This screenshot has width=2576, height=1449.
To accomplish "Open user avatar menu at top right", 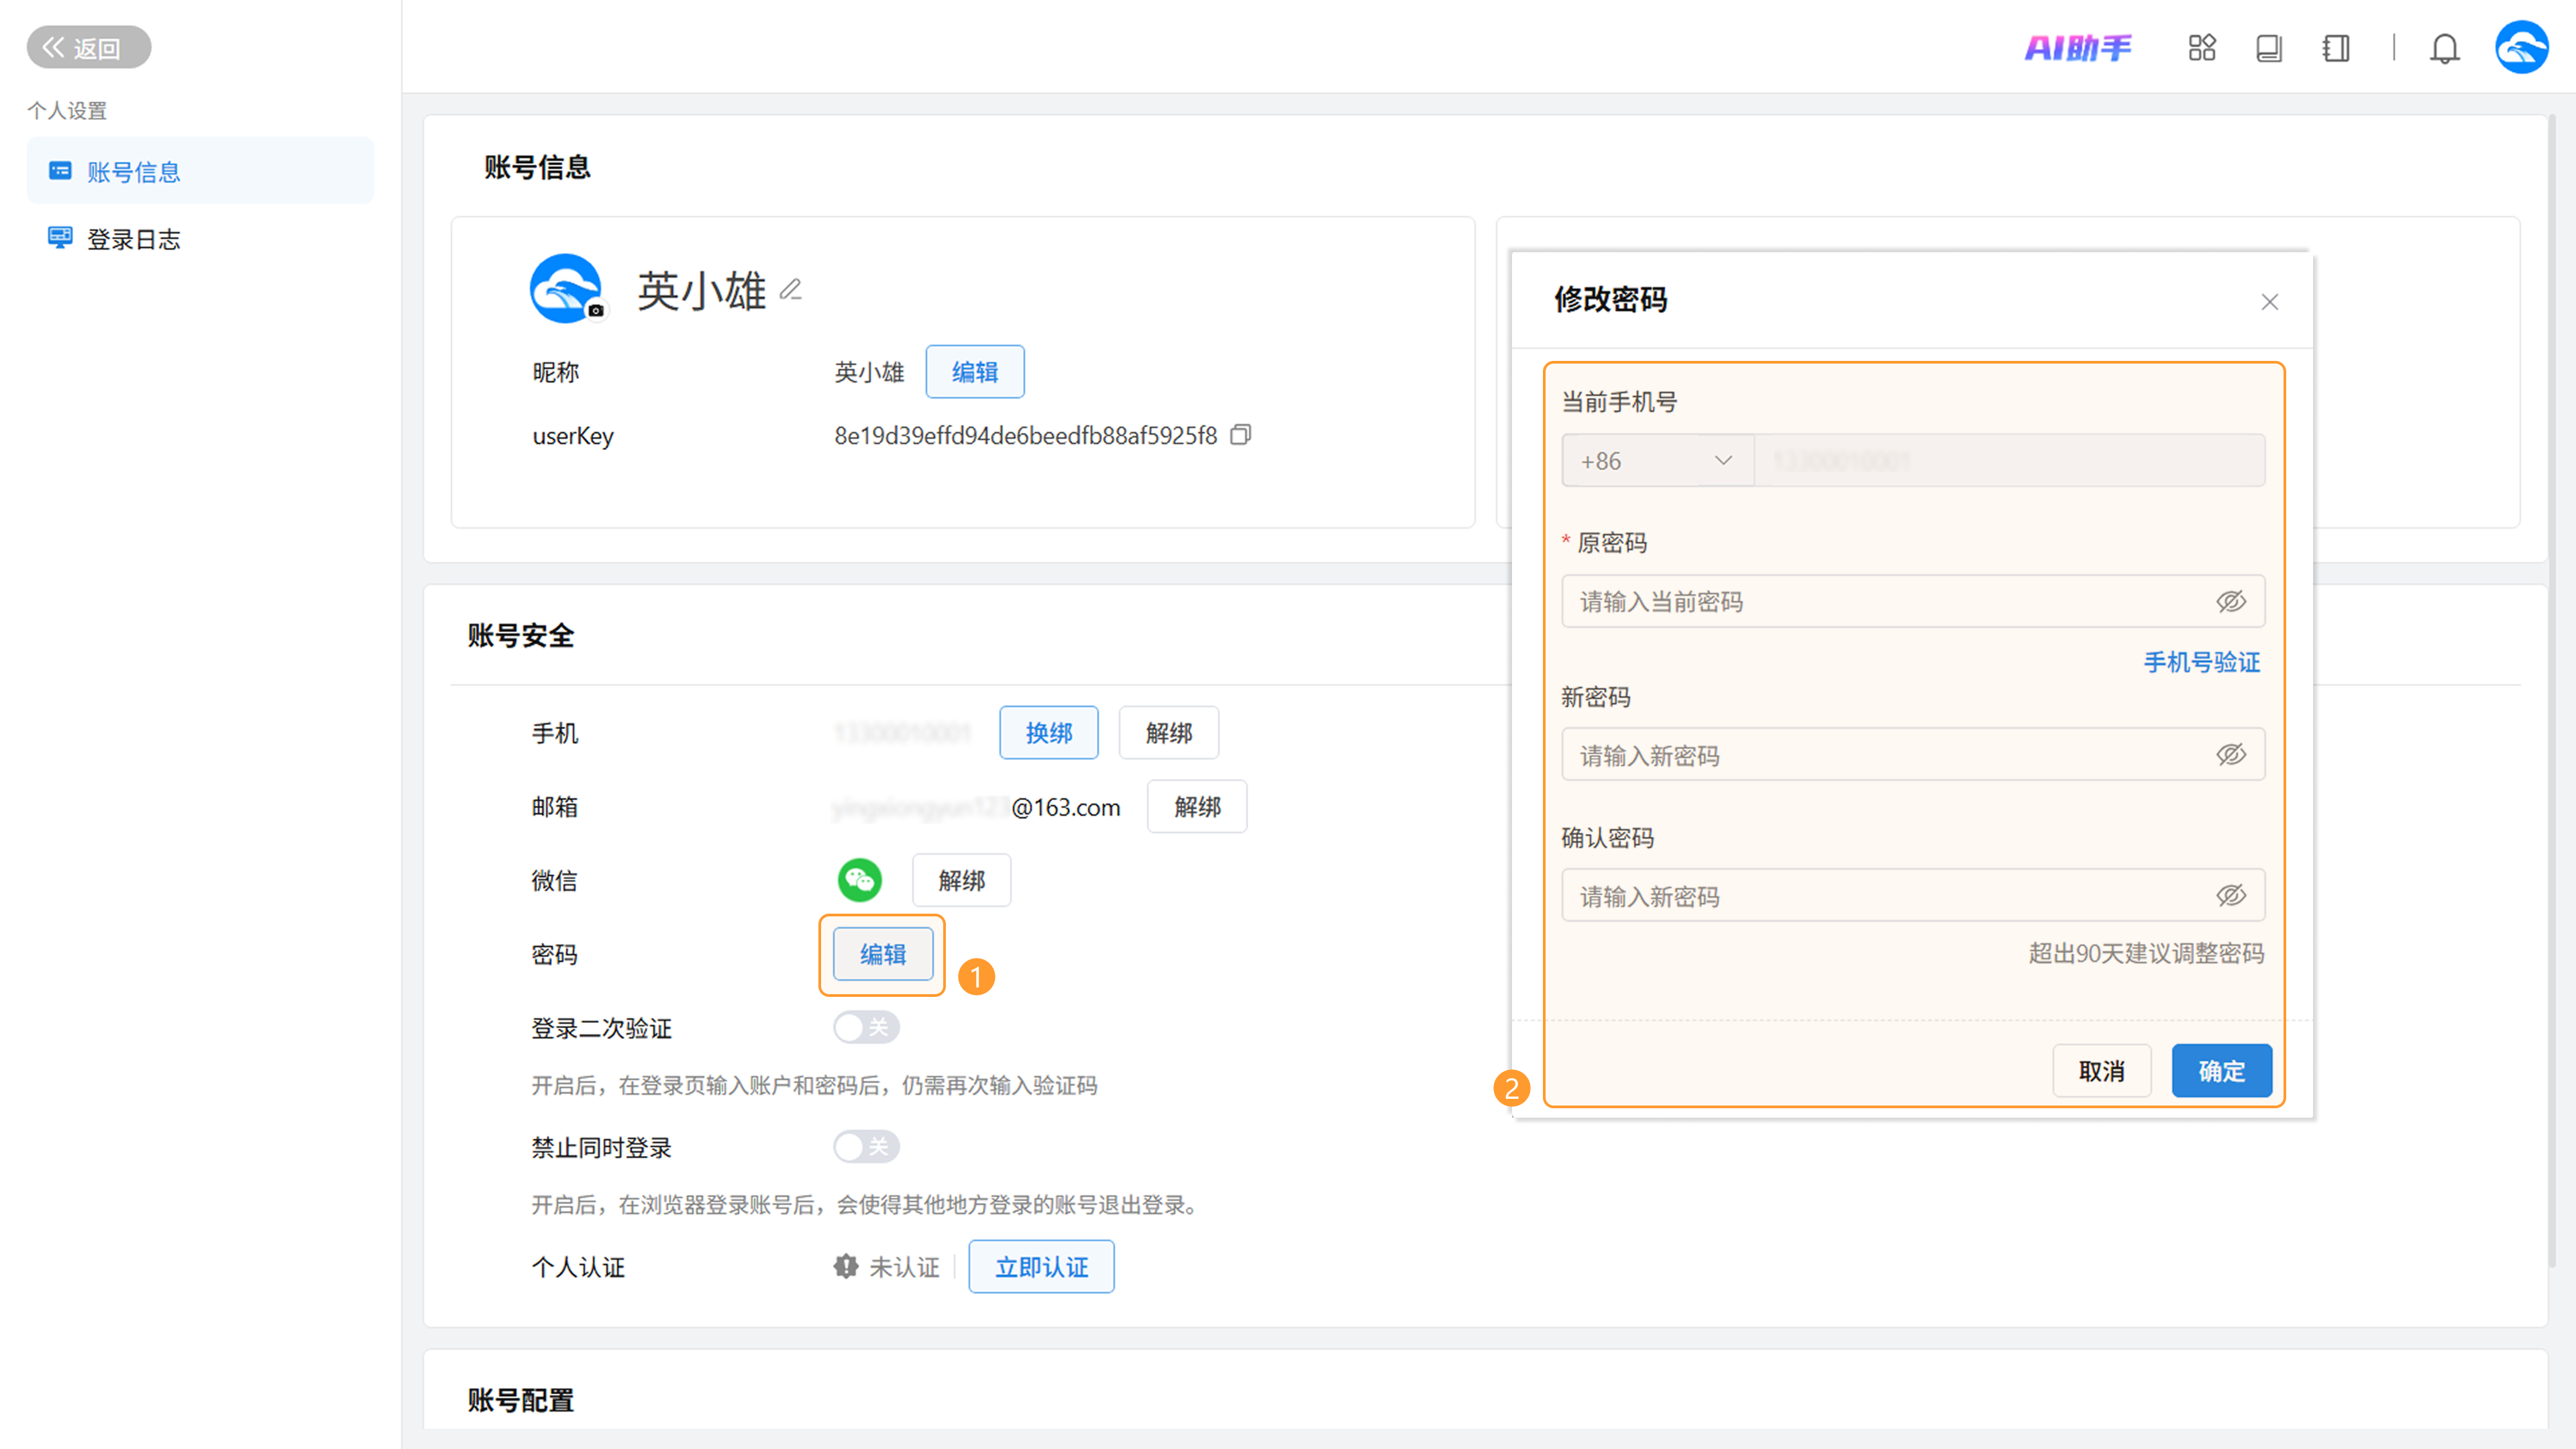I will [x=2521, y=48].
